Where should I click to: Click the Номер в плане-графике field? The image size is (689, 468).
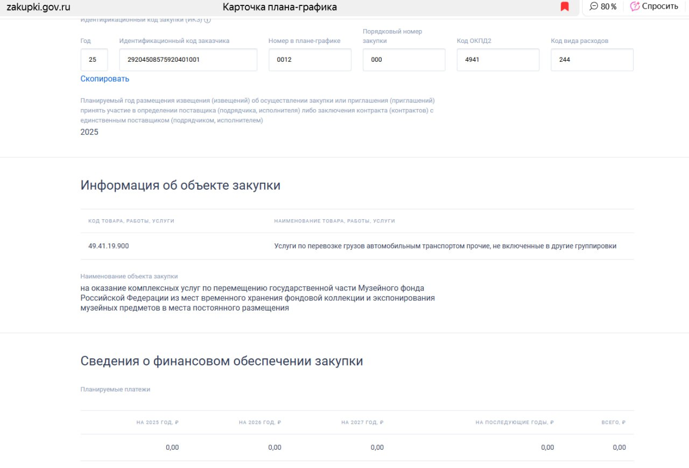tap(310, 60)
